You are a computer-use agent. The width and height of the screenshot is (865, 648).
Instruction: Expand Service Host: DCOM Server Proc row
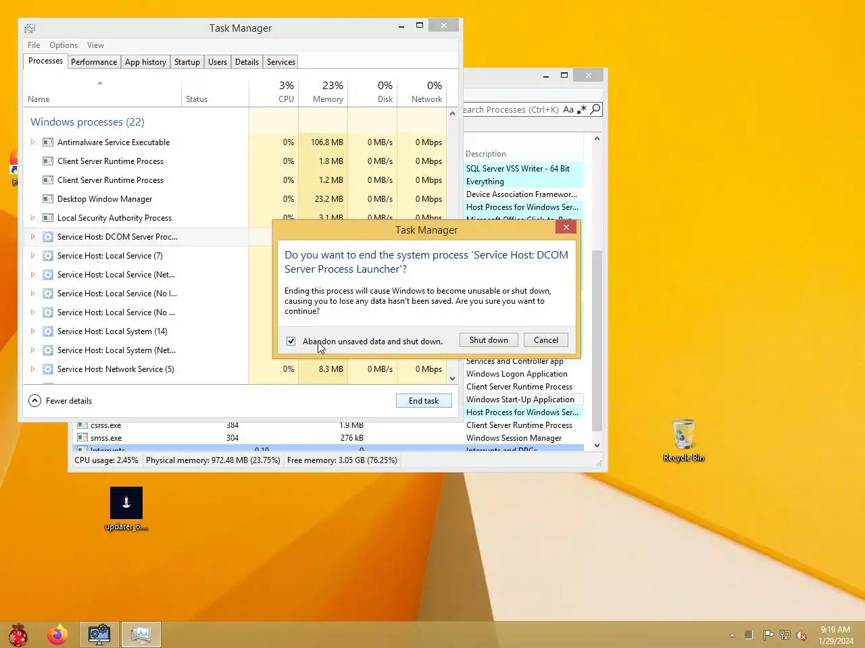[x=32, y=237]
